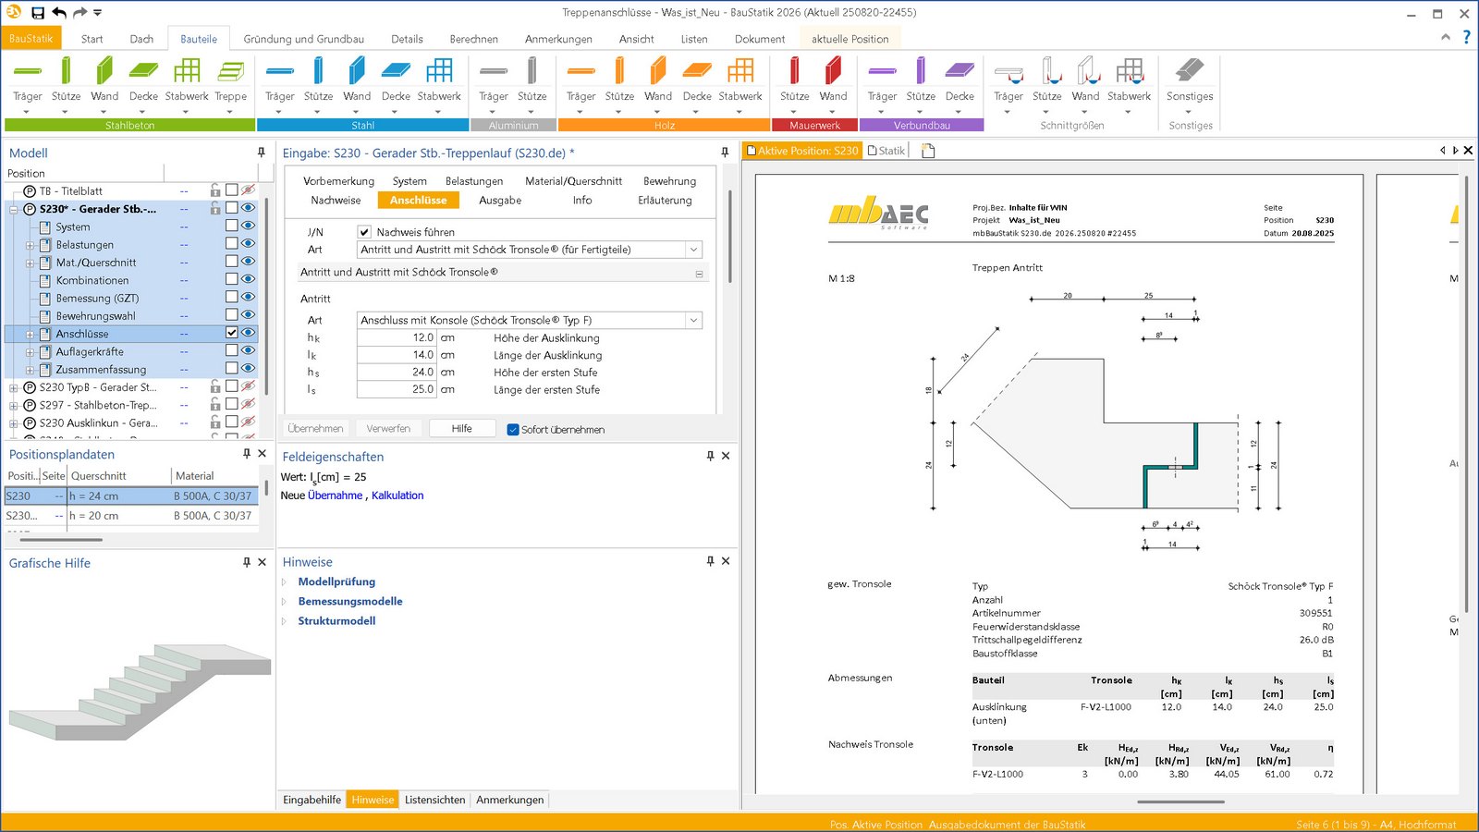
Task: Click the Aluminium Stütze icon
Action: [532, 72]
